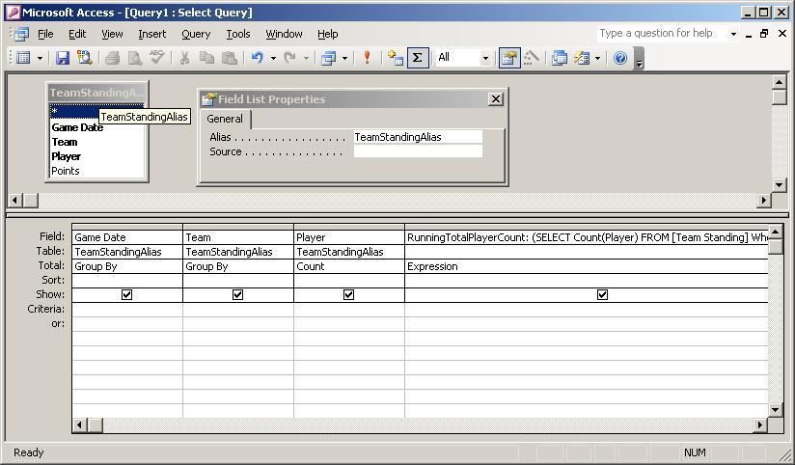Select Game Date in the field list
Screen dimensions: 795x465
[77, 127]
